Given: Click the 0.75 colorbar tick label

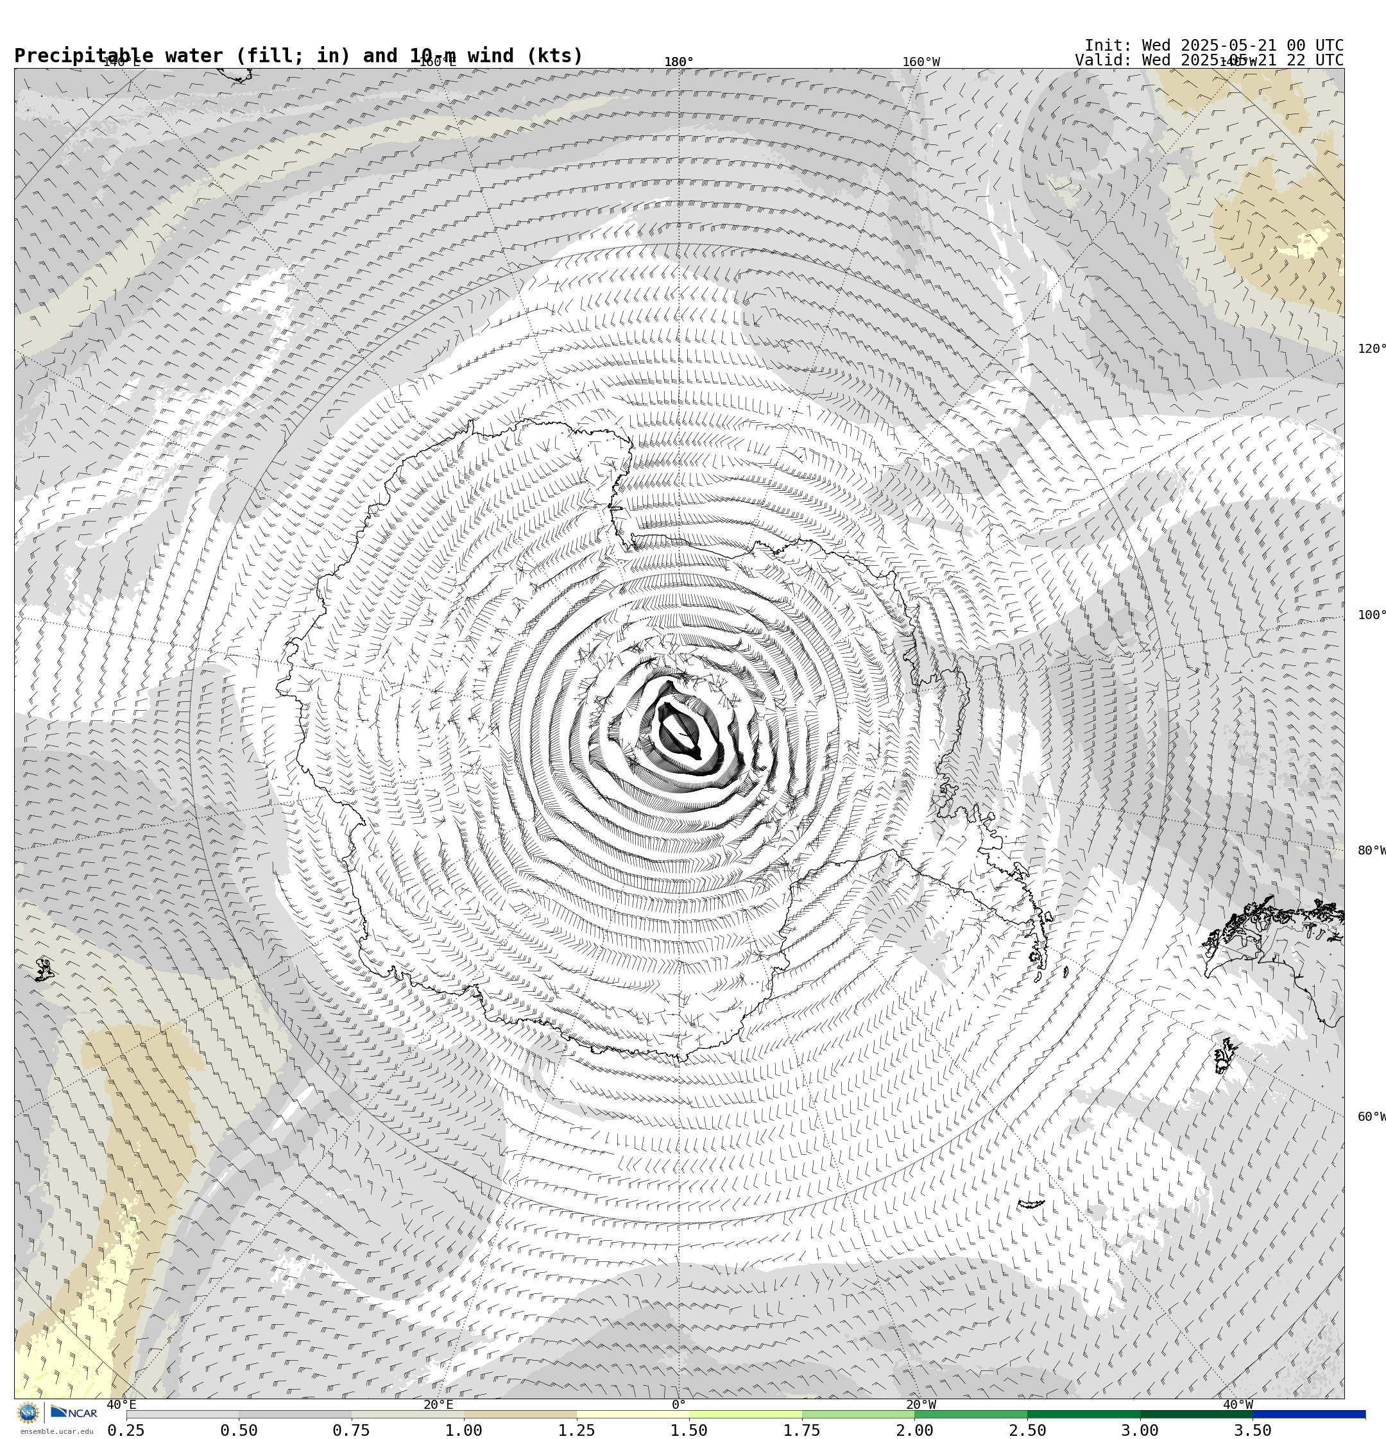Looking at the screenshot, I should tap(351, 1430).
